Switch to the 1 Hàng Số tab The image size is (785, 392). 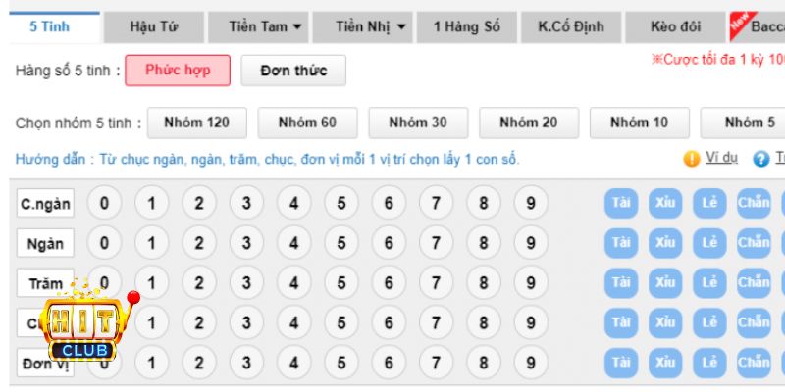click(466, 26)
